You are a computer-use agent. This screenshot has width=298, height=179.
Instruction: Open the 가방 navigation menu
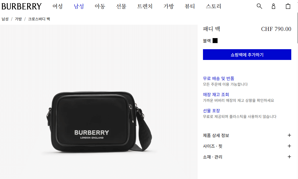[169, 6]
